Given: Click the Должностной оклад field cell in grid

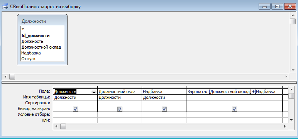Looking at the screenshot, I should (x=120, y=92).
